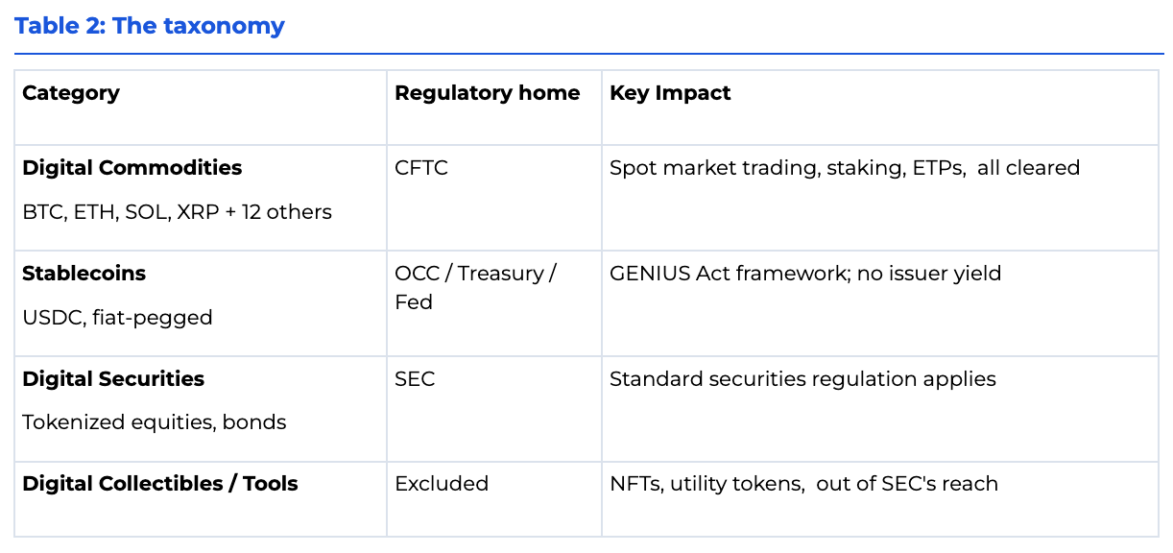Click the Excluded cell
The image size is (1173, 553).
(442, 484)
